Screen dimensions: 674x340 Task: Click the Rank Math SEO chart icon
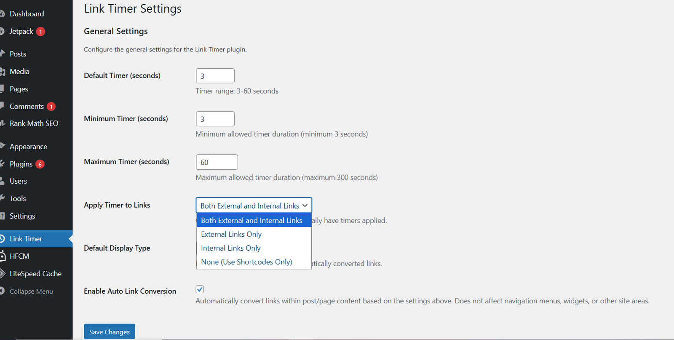point(2,123)
